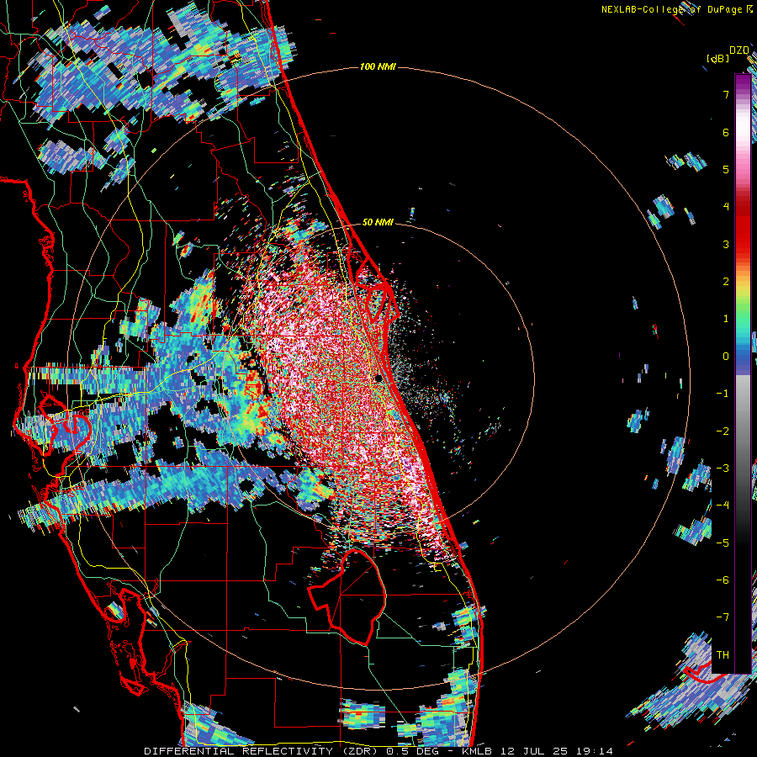Click the -4 value on the color scale
Screen dimensions: 757x757
(723, 506)
